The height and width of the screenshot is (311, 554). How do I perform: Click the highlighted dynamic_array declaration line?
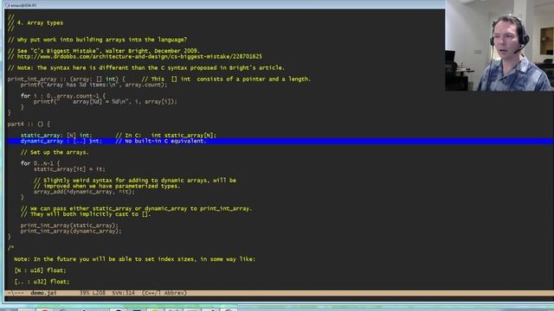click(280, 141)
